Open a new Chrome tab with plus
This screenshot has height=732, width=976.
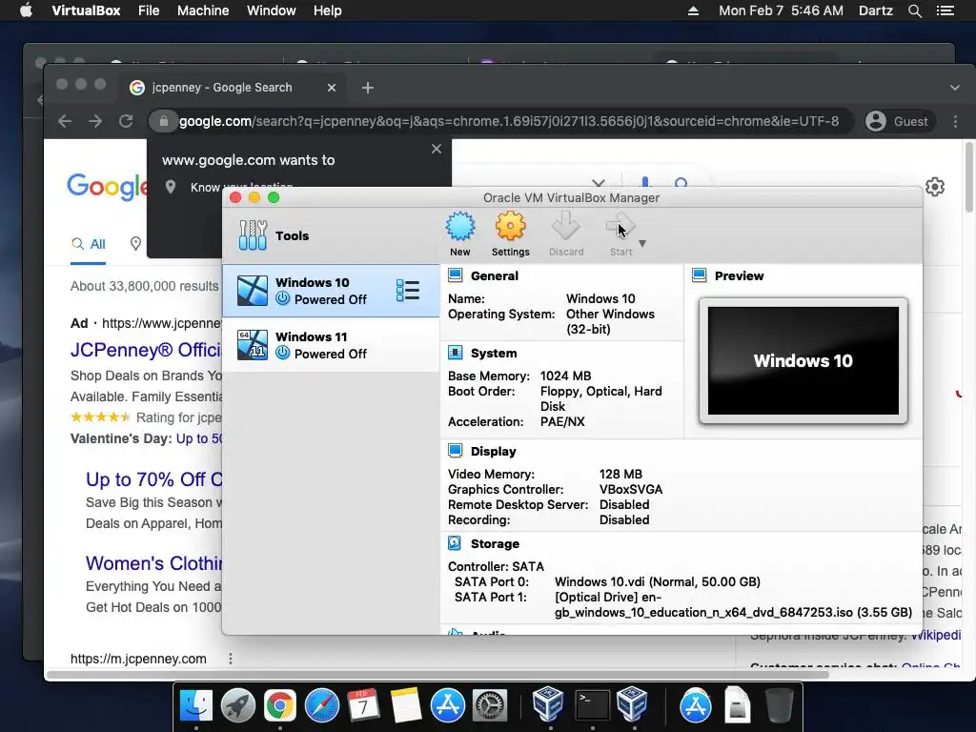pyautogui.click(x=368, y=88)
